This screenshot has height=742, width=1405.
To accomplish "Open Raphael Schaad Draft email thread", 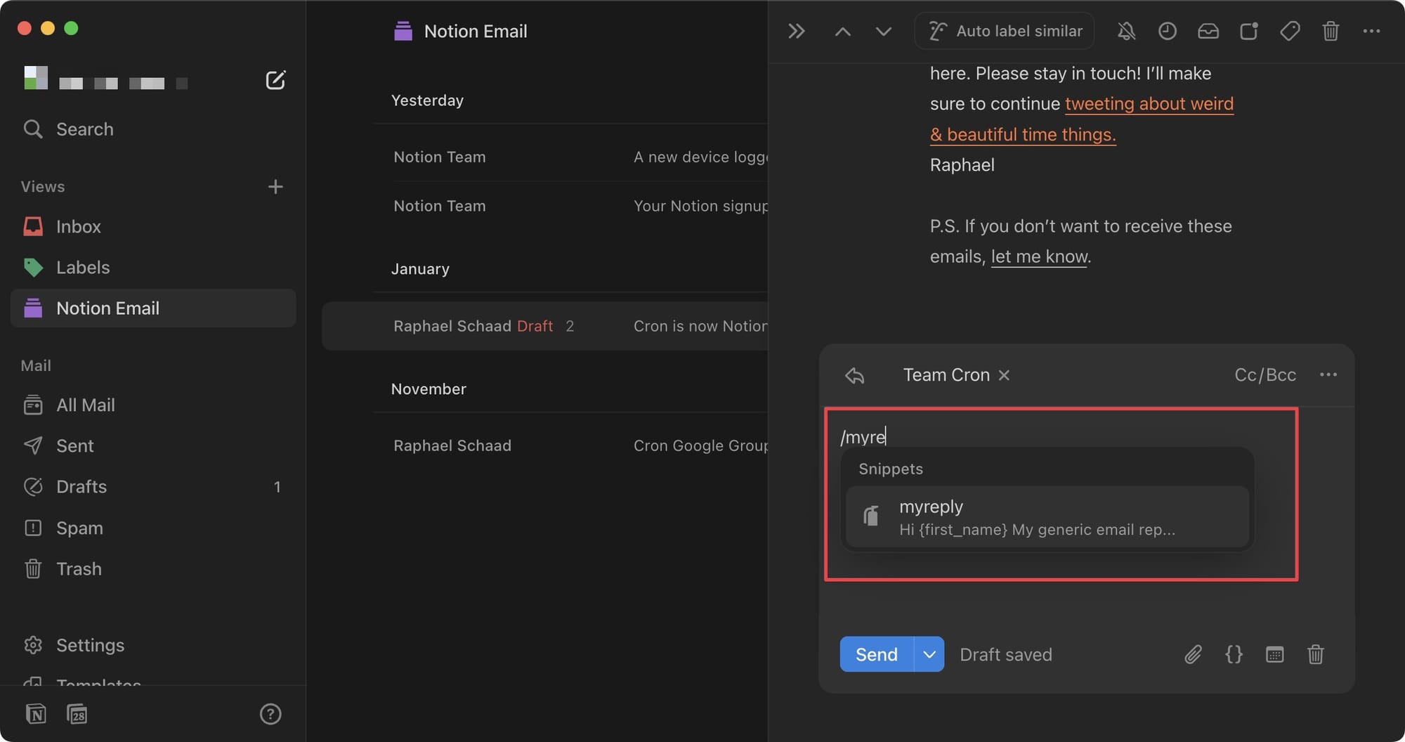I will (x=545, y=326).
